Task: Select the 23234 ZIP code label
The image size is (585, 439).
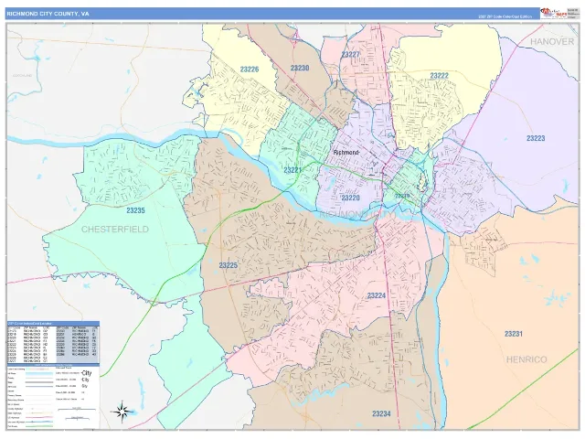Action: [381, 413]
